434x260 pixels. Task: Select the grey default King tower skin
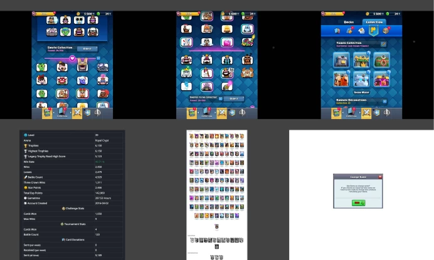(x=341, y=60)
